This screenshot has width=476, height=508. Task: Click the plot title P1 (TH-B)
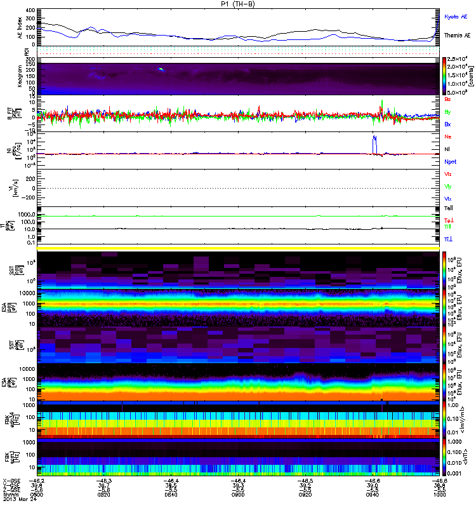[238, 3]
